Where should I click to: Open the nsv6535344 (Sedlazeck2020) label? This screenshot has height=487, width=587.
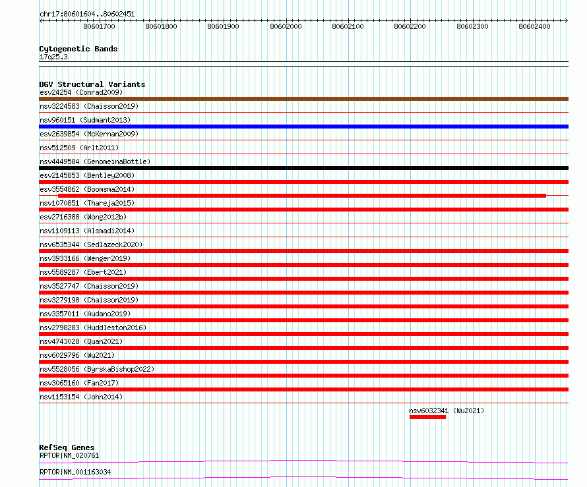[x=91, y=244]
